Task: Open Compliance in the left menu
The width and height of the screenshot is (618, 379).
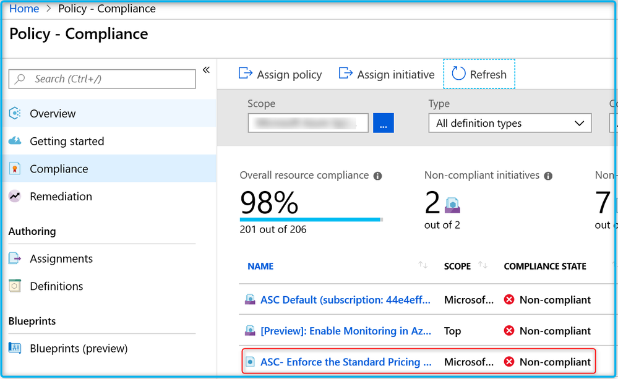Action: tap(59, 169)
